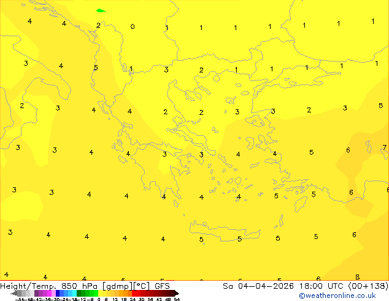Click the left arrow end of color scale
Viewport: 389px width, 301px height.
coord(14,294)
